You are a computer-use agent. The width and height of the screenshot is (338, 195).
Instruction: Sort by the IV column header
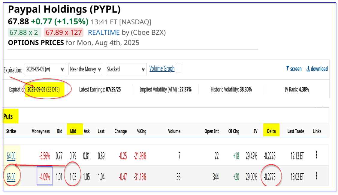tap(256, 131)
